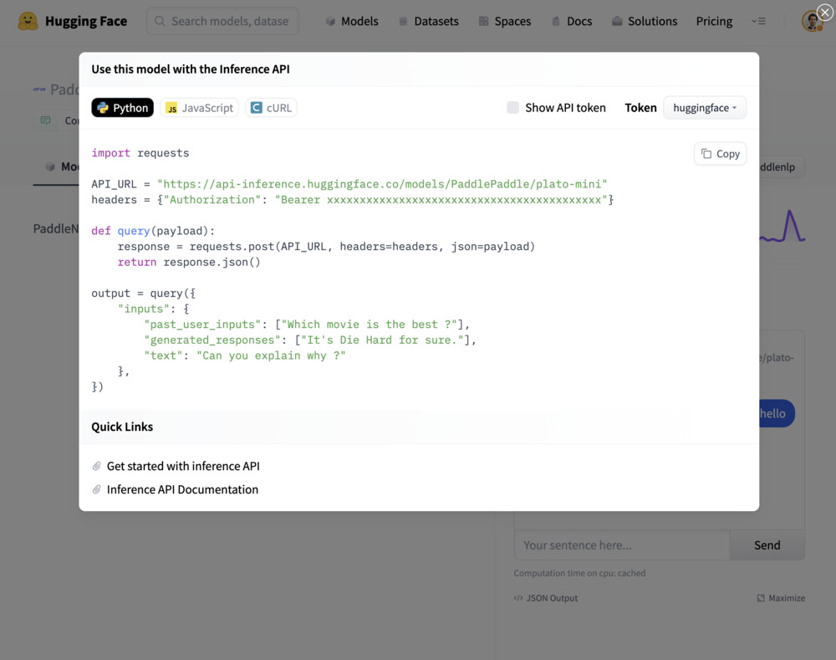
Task: Open the user profile avatar
Action: click(811, 22)
